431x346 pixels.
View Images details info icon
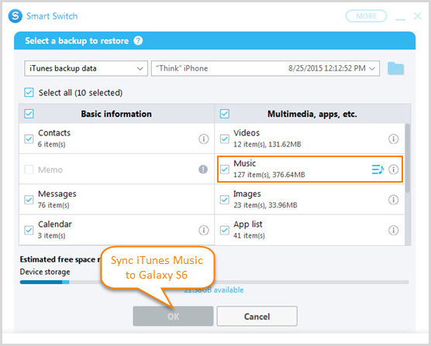coord(393,200)
